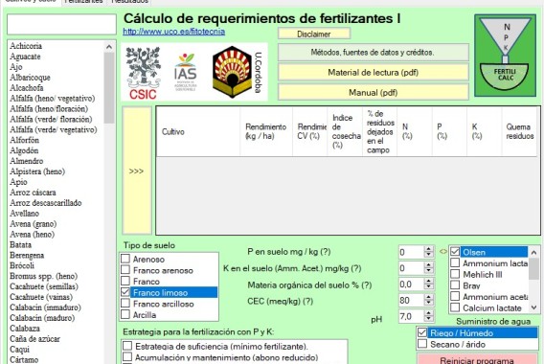Click the IAS institute logo
This screenshot has width=544, height=364.
(x=186, y=72)
